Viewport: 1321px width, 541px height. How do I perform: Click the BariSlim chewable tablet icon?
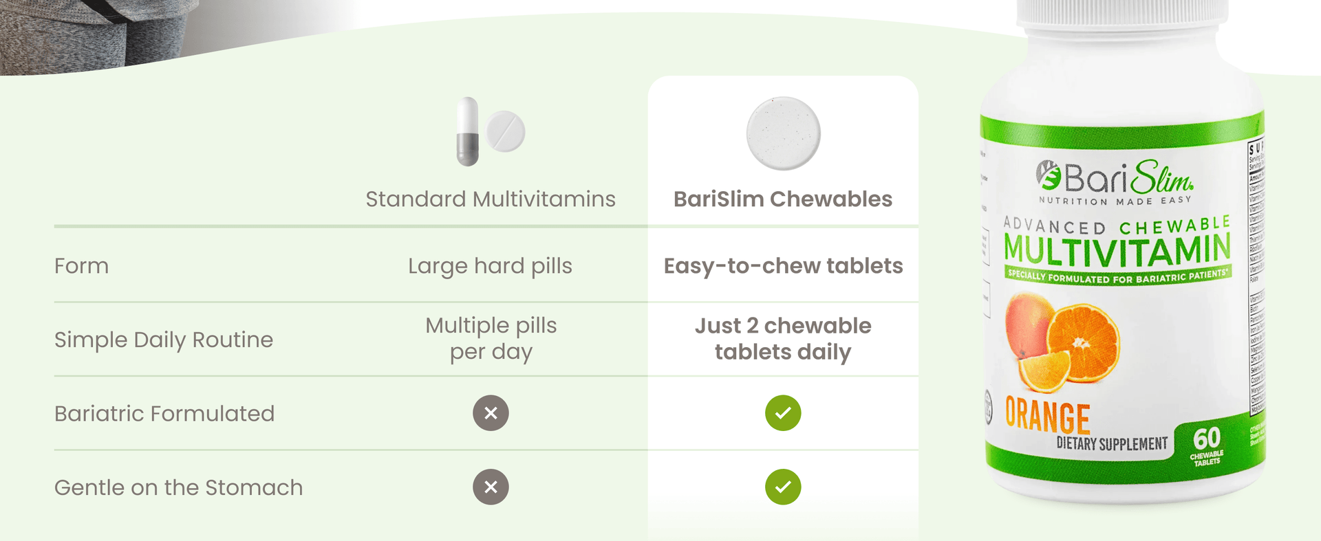coord(783,133)
